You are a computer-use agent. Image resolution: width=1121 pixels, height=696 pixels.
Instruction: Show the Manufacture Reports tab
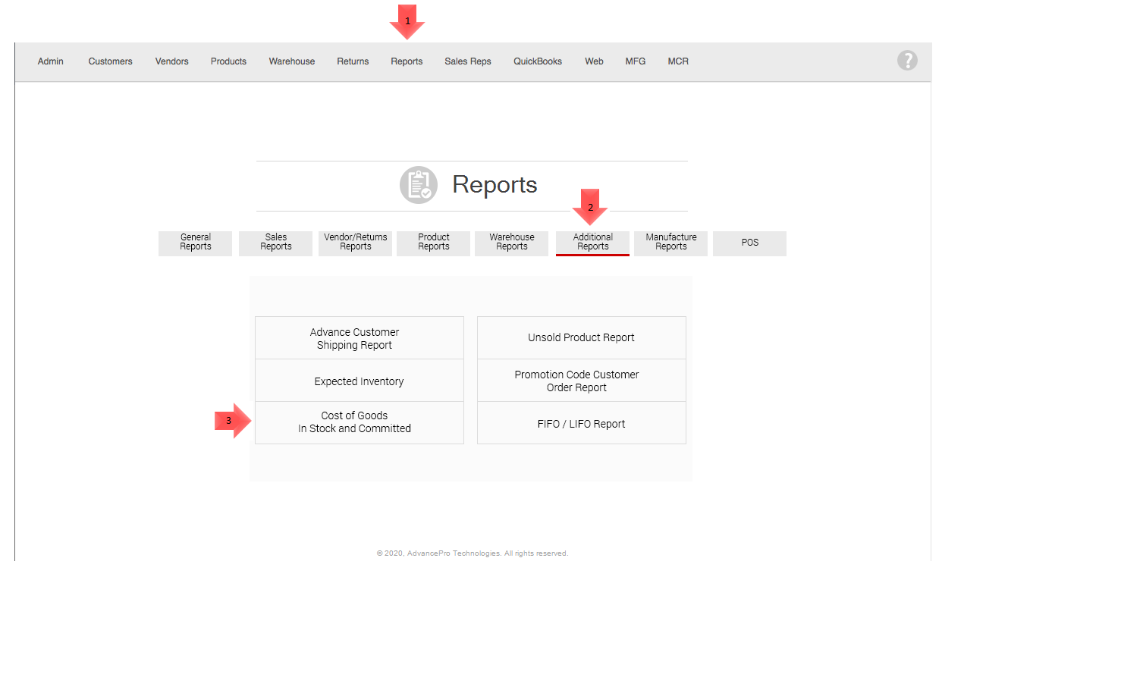coord(670,243)
